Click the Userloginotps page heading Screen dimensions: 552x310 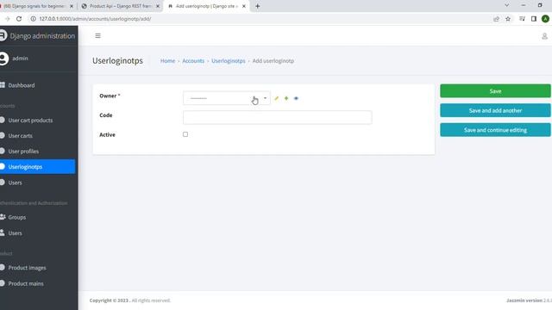pos(117,61)
